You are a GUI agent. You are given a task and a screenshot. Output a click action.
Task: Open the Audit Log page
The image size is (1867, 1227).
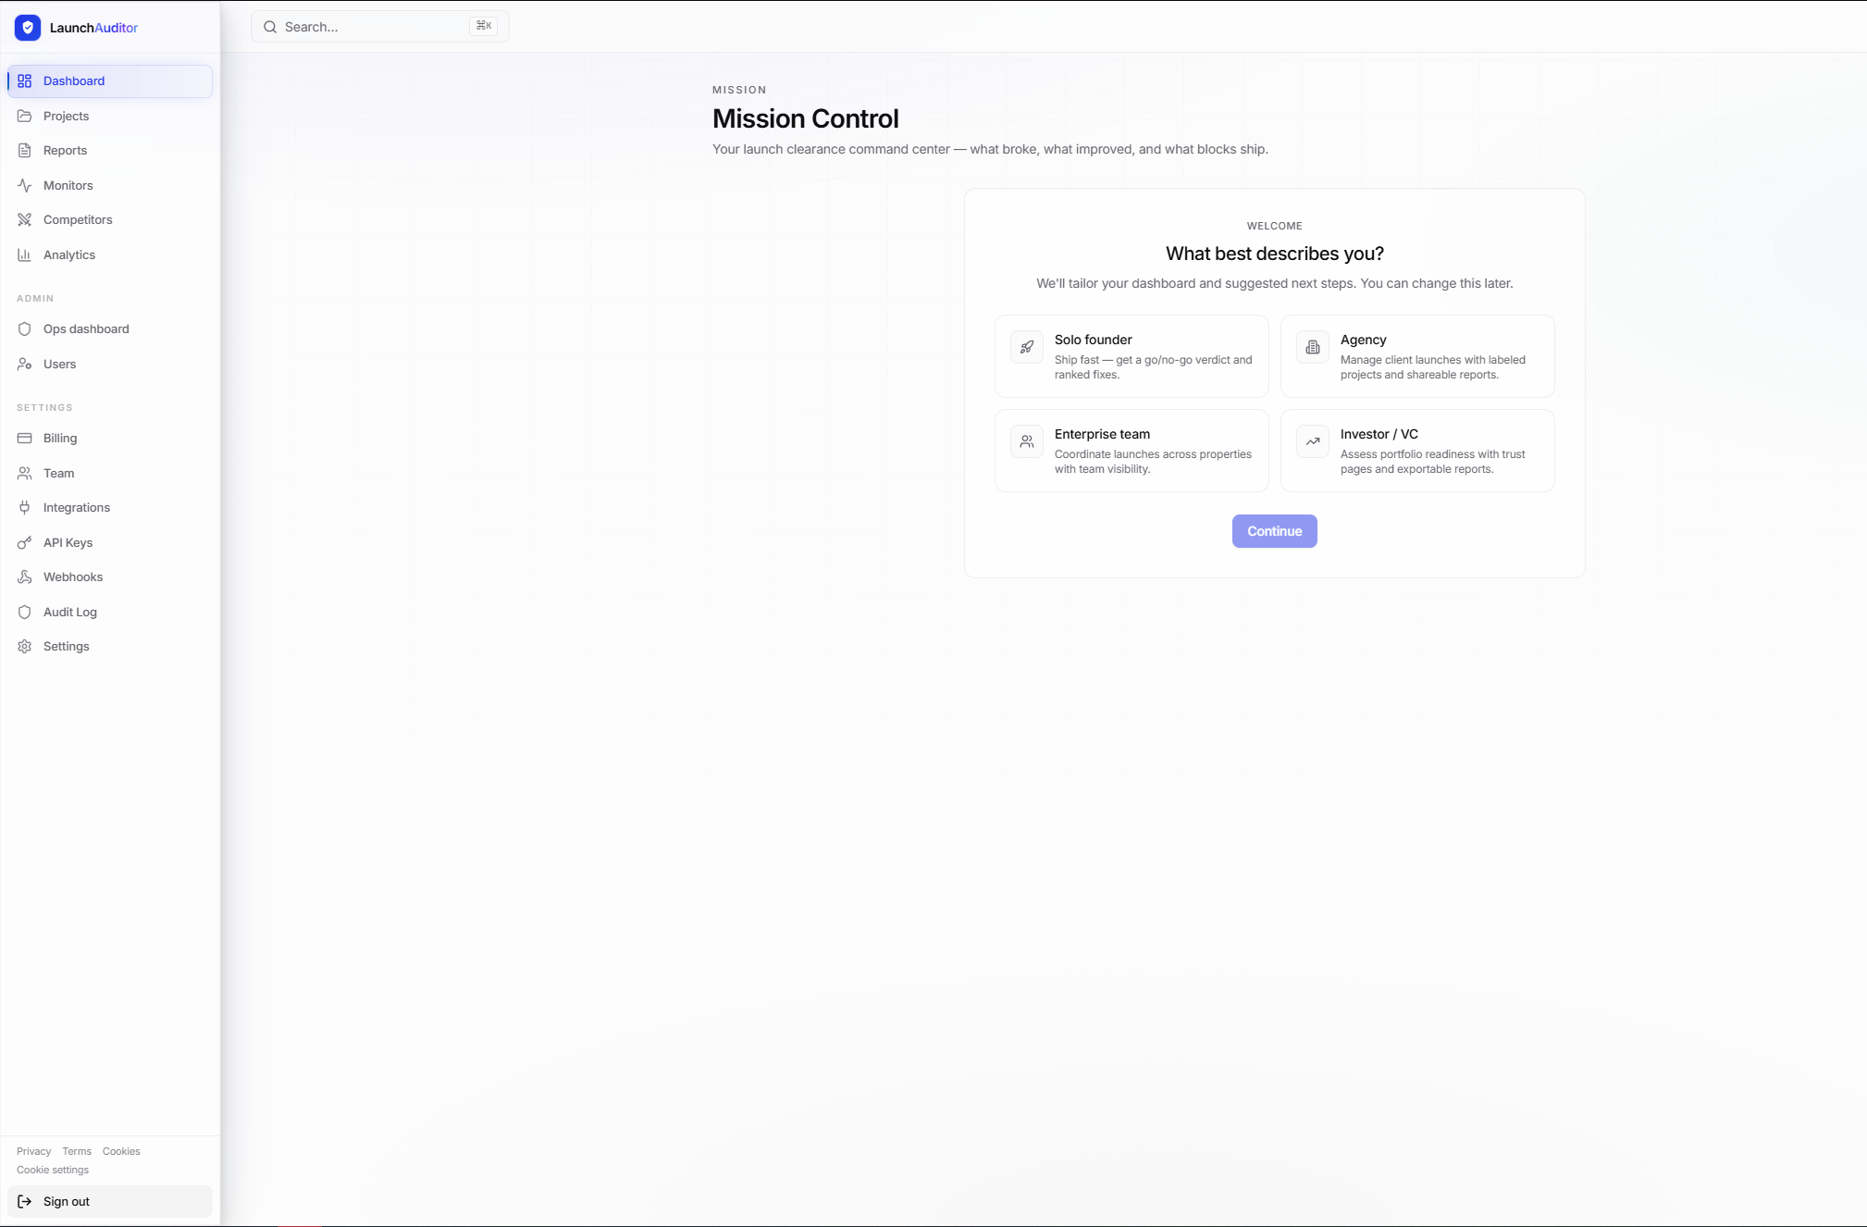tap(110, 613)
